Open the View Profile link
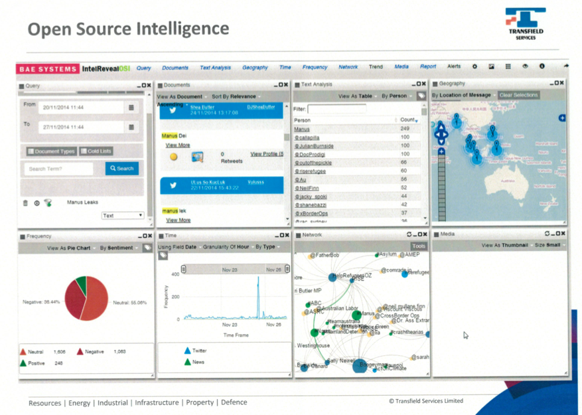The width and height of the screenshot is (582, 415). point(267,154)
